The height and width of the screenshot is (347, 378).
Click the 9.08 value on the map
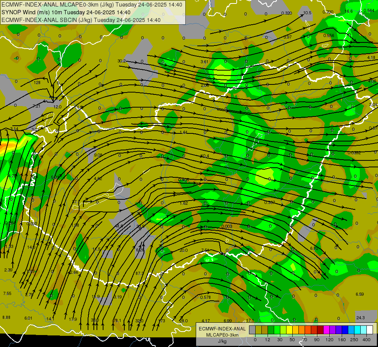[98, 155]
